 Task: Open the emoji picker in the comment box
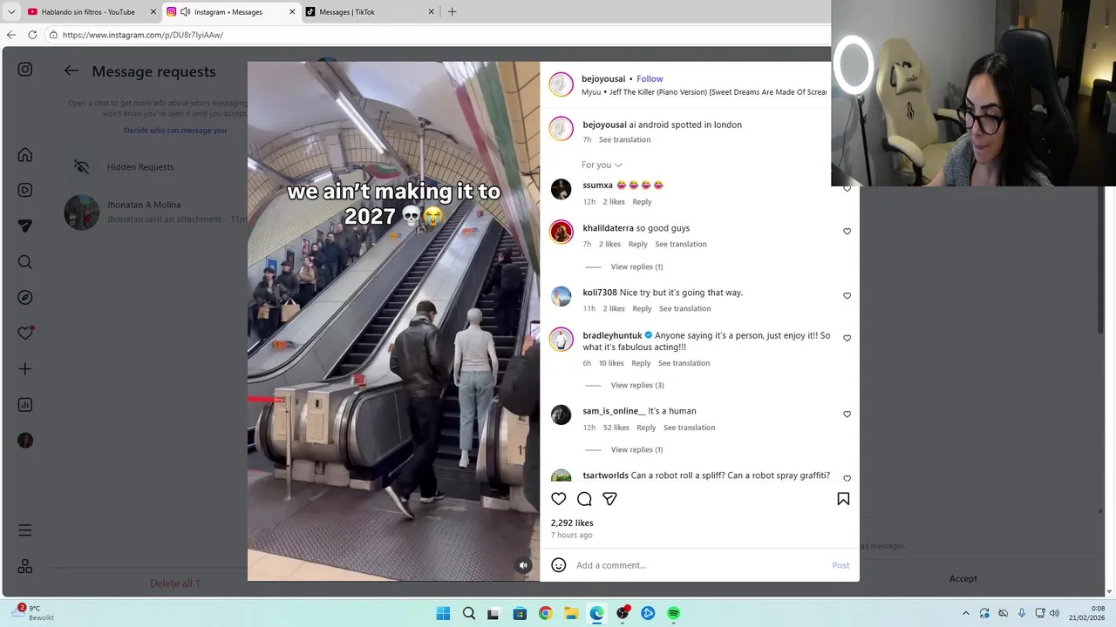point(559,565)
